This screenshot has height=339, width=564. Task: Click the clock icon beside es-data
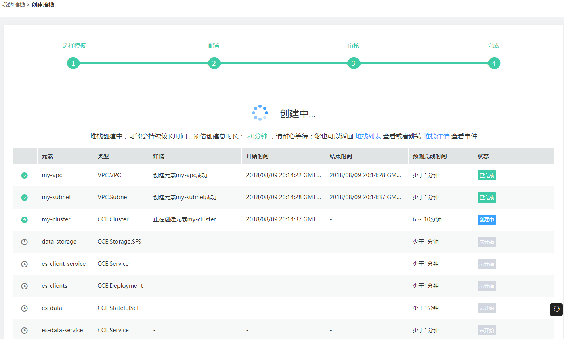coord(25,308)
